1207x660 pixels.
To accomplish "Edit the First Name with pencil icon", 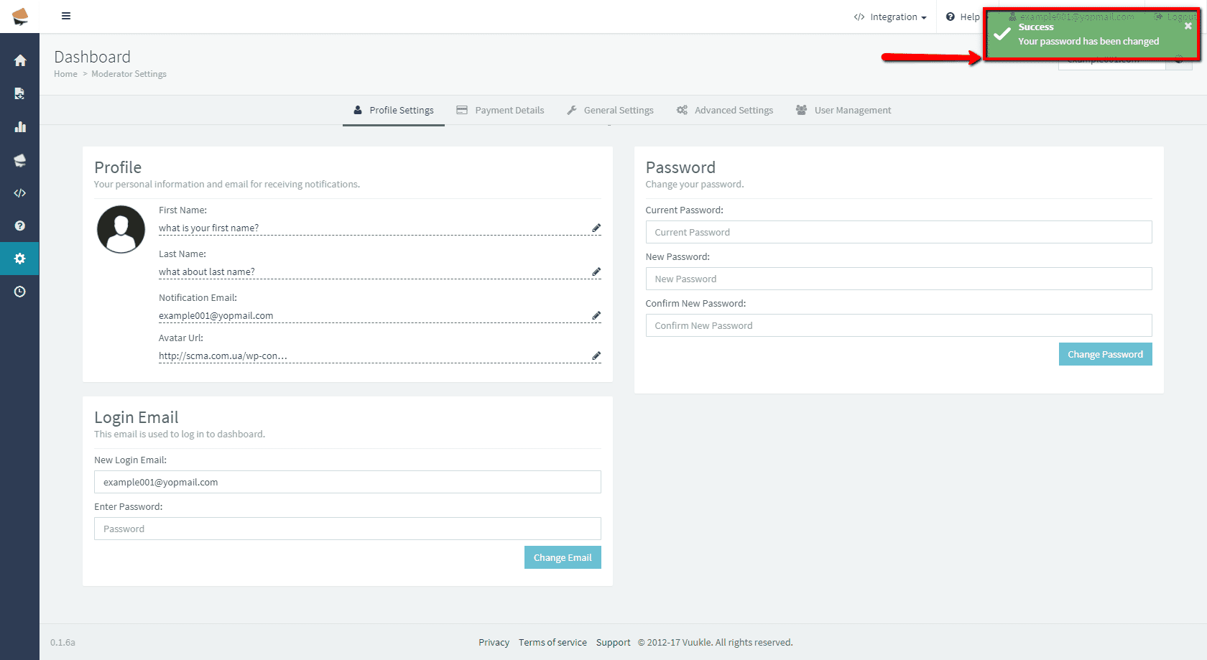I will pyautogui.click(x=596, y=228).
